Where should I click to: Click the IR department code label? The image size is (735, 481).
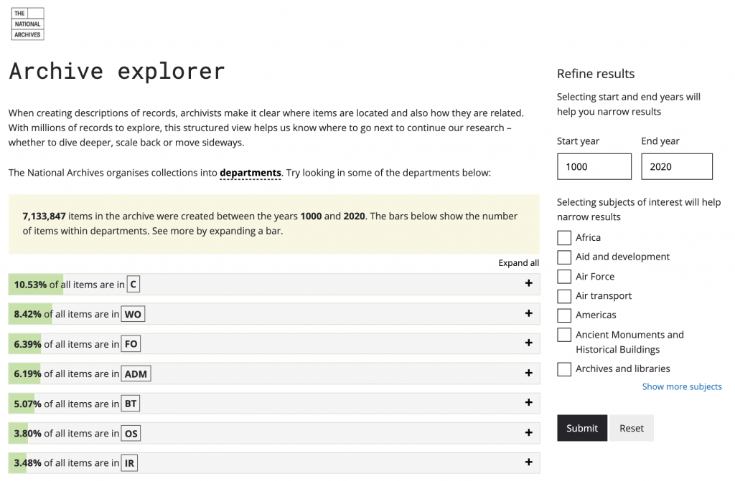coord(129,463)
